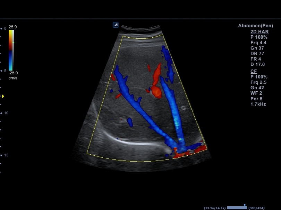Viewport: 281px width, 210px height.
Task: Click the 1.7kHz PRF indicator
Action: 258,104
